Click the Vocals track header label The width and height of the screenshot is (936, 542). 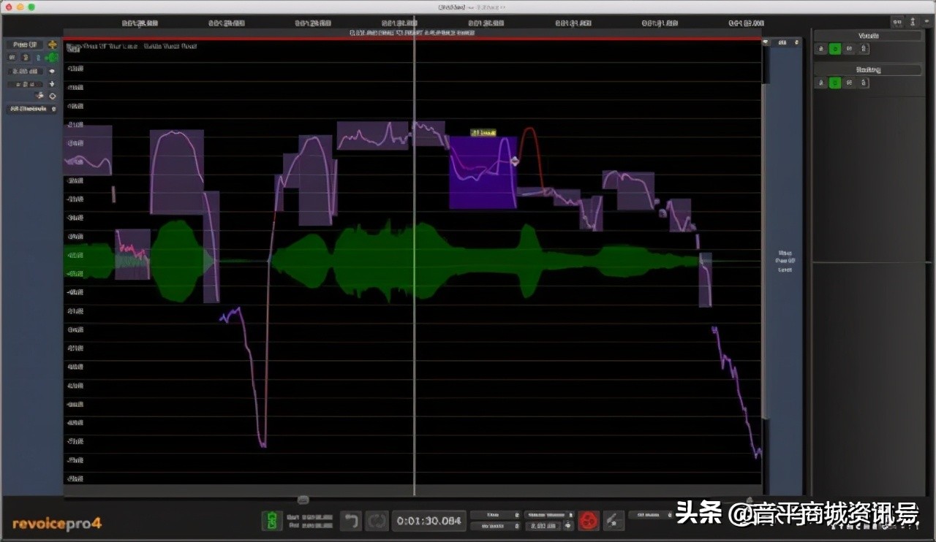(867, 35)
